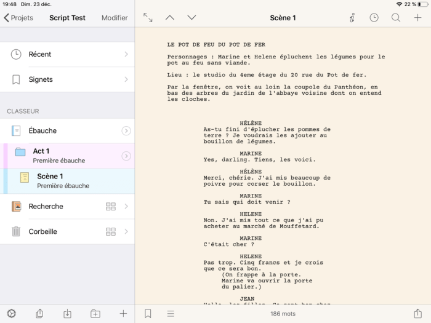431x323 pixels.
Task: Expand Recherche row chevron
Action: point(126,206)
